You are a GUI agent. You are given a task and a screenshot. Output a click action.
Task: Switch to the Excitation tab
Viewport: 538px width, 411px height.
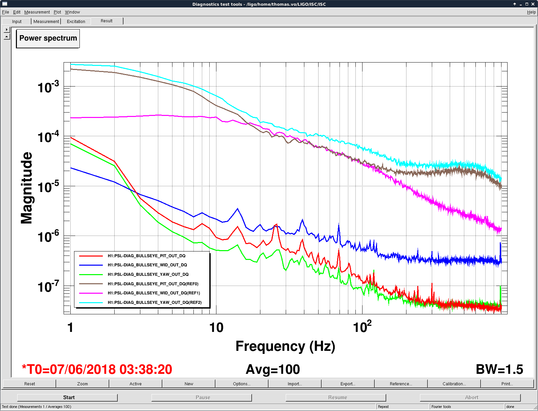tap(76, 21)
